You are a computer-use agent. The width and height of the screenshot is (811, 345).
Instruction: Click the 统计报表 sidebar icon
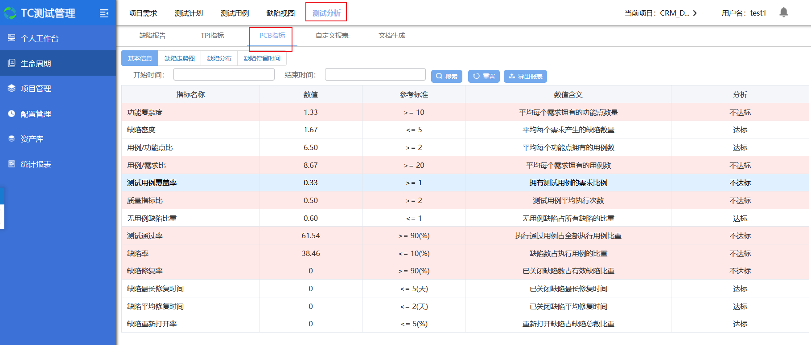[12, 164]
